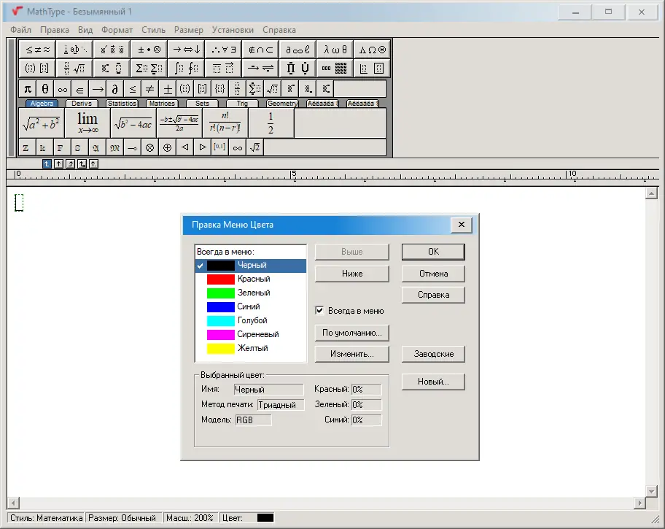Screen dimensions: 665x529
Task: Insert the plus-minus symbol from small bar
Action: (x=168, y=89)
